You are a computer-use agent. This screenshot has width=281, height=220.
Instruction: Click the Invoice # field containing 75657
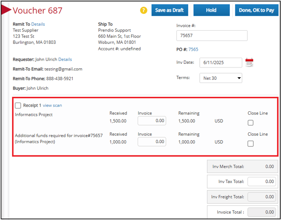pos(212,36)
